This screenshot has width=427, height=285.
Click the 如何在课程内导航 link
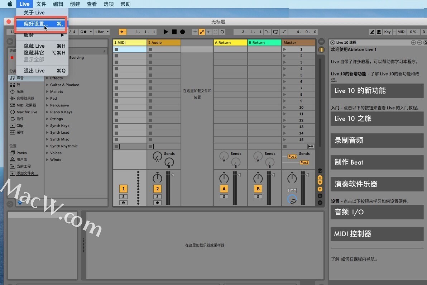click(x=358, y=259)
